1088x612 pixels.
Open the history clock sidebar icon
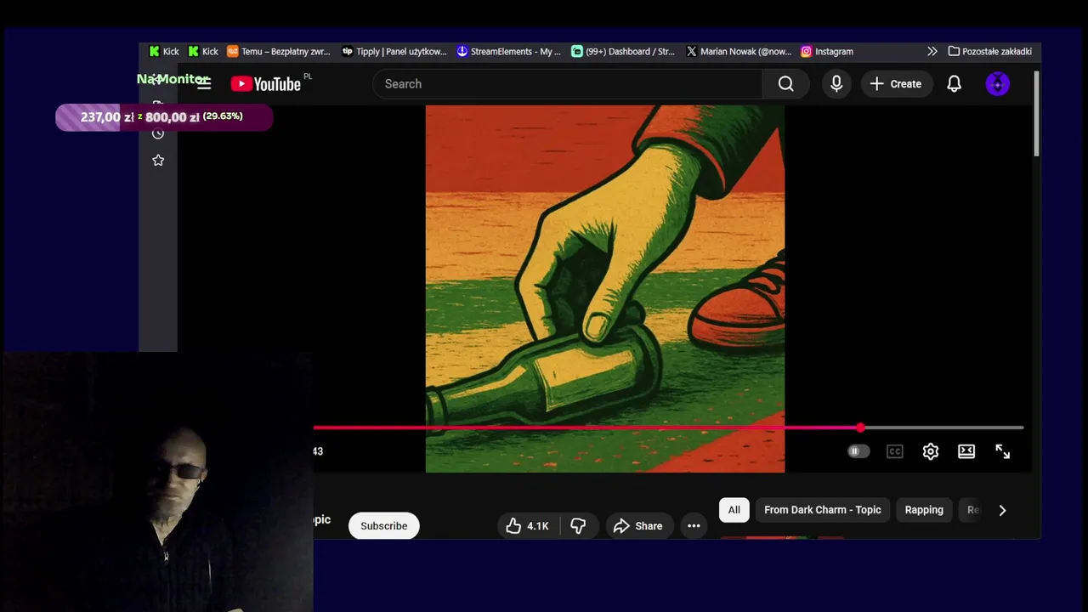pyautogui.click(x=158, y=133)
